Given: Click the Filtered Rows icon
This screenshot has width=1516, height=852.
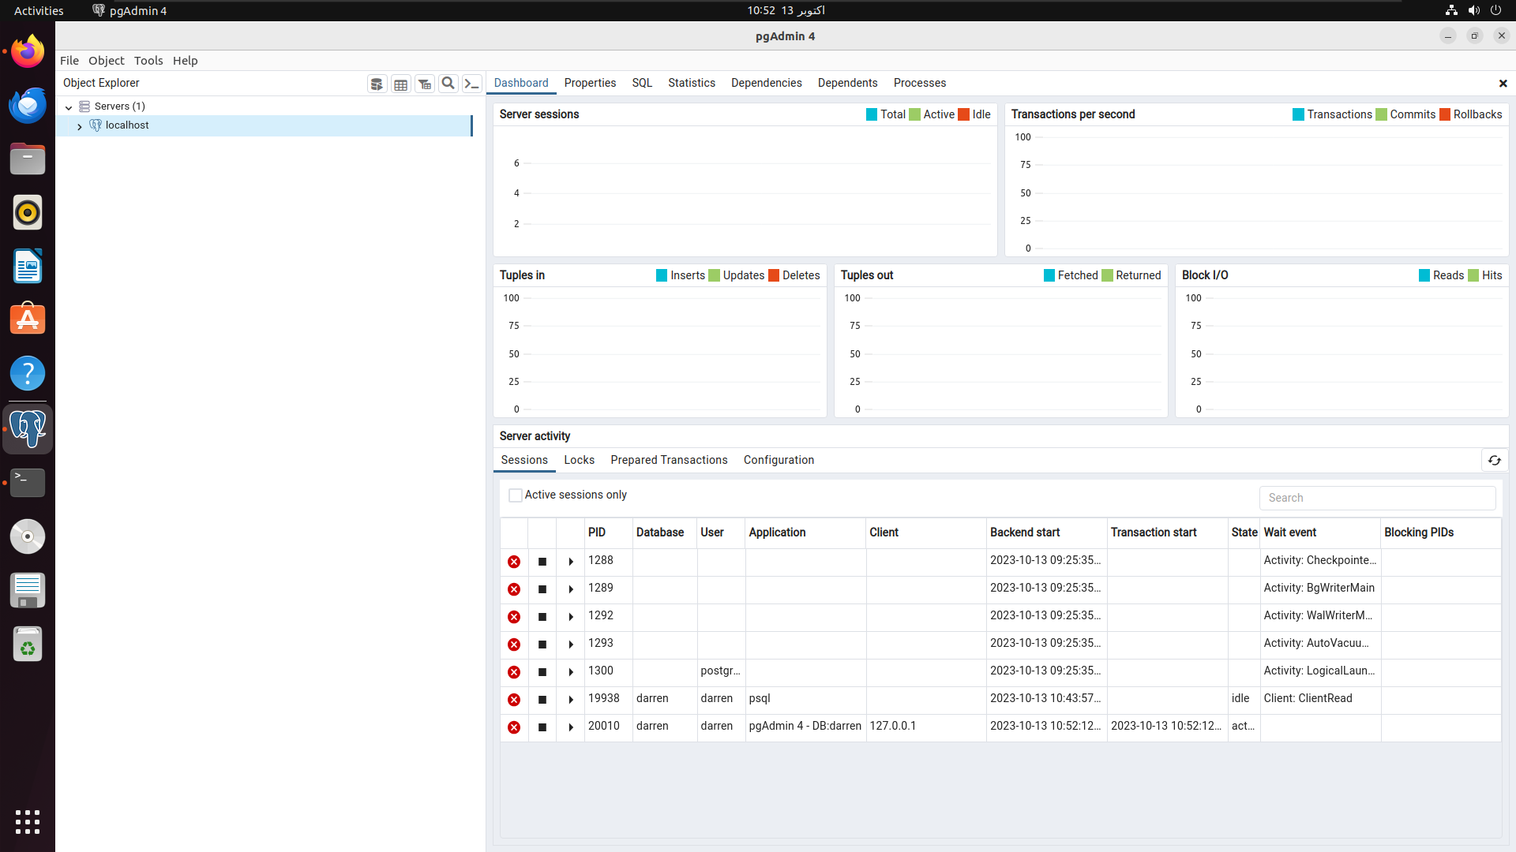Looking at the screenshot, I should pos(424,84).
